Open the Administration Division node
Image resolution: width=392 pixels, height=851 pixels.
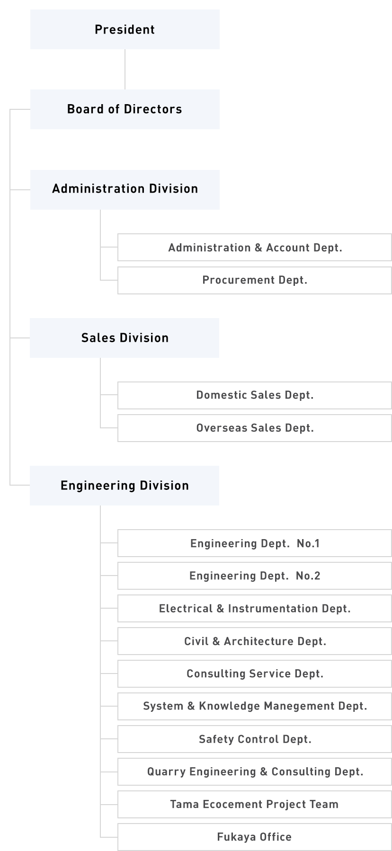(x=125, y=189)
